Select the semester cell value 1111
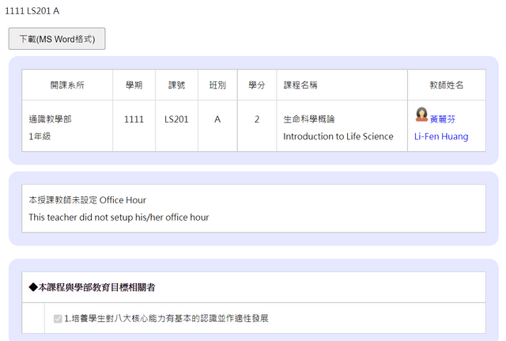506x341 pixels. 134,119
